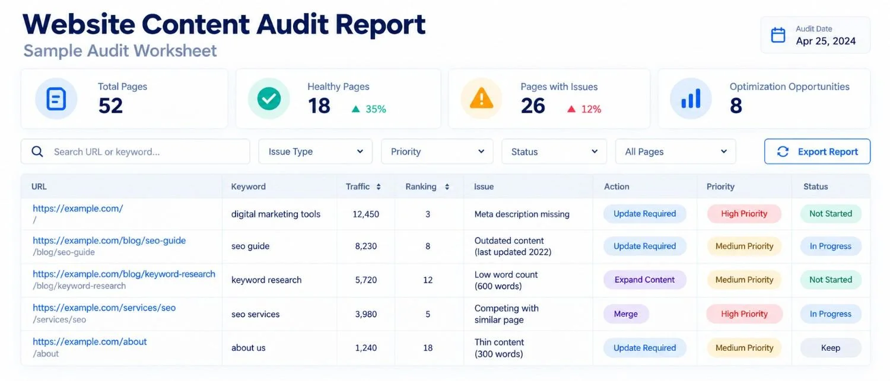Click the refresh icon in Export Report
This screenshot has width=890, height=381.
[x=783, y=152]
